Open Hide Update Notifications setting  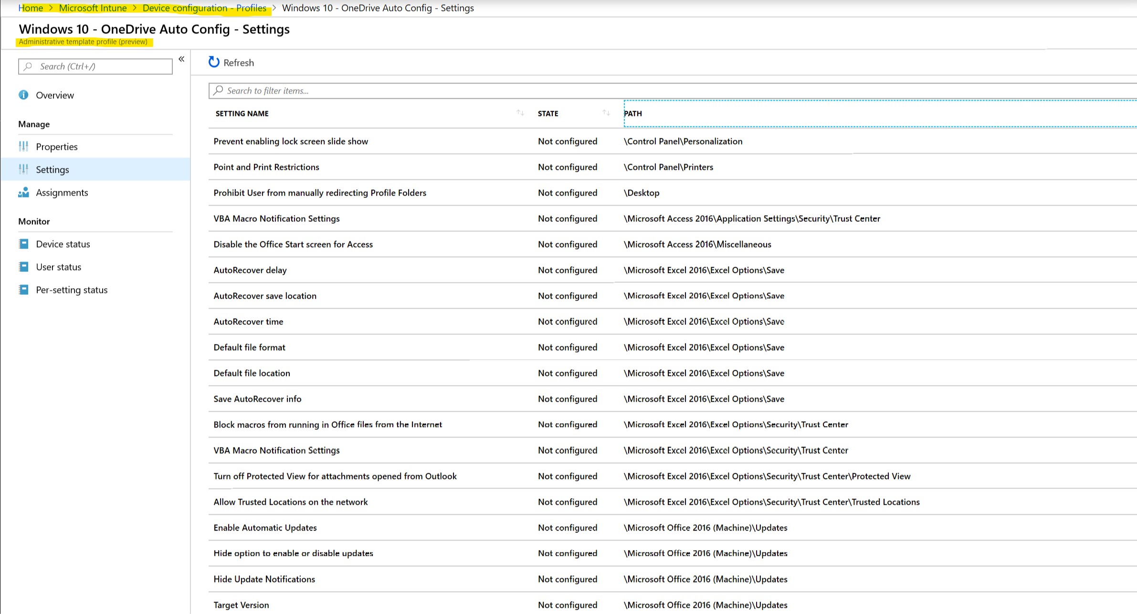click(264, 579)
